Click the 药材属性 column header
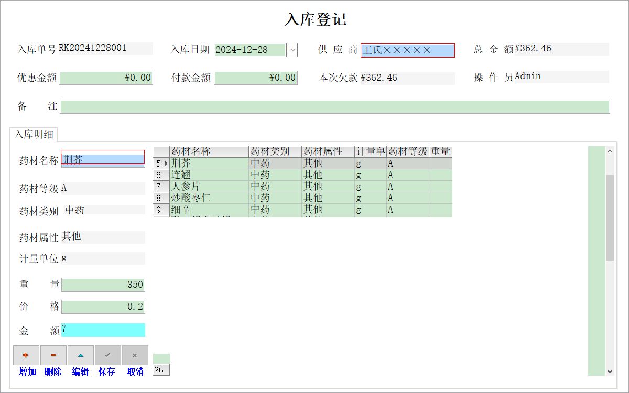Viewport: 629px width, 393px height. pos(328,151)
